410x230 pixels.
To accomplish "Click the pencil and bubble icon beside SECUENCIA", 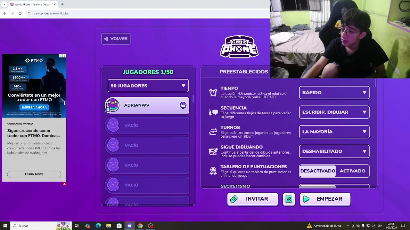I will pyautogui.click(x=213, y=112).
